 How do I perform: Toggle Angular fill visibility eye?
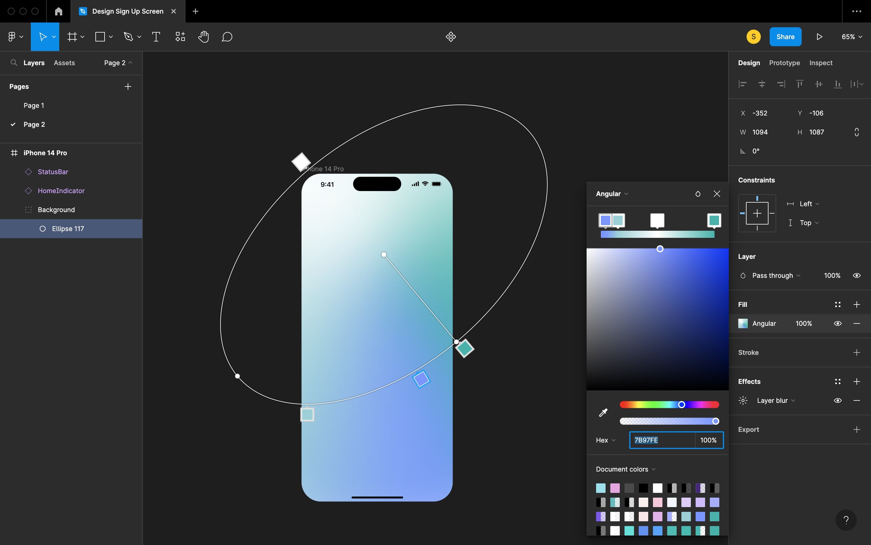(x=838, y=323)
